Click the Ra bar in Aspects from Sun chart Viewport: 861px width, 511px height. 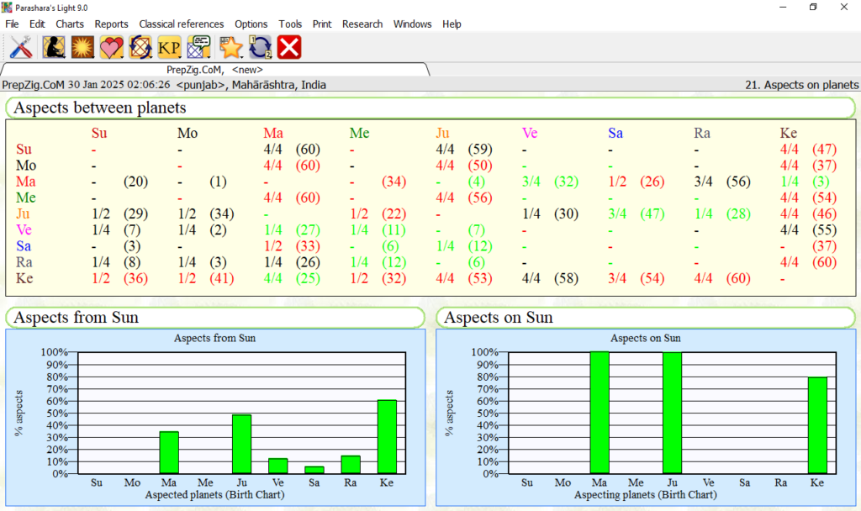[351, 465]
